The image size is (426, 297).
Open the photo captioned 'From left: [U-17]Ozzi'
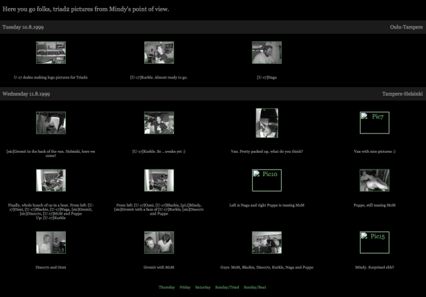coord(158,180)
